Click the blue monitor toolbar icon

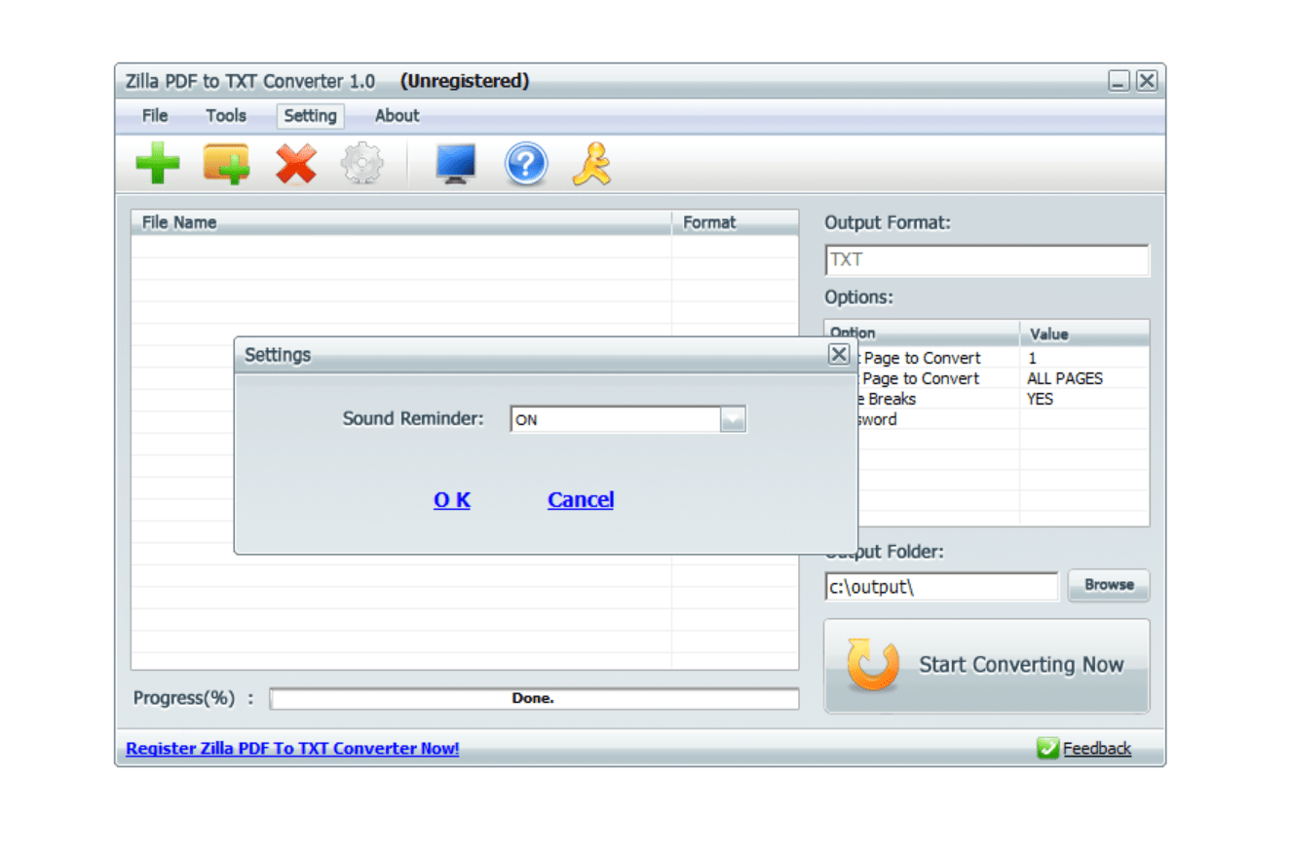point(455,164)
